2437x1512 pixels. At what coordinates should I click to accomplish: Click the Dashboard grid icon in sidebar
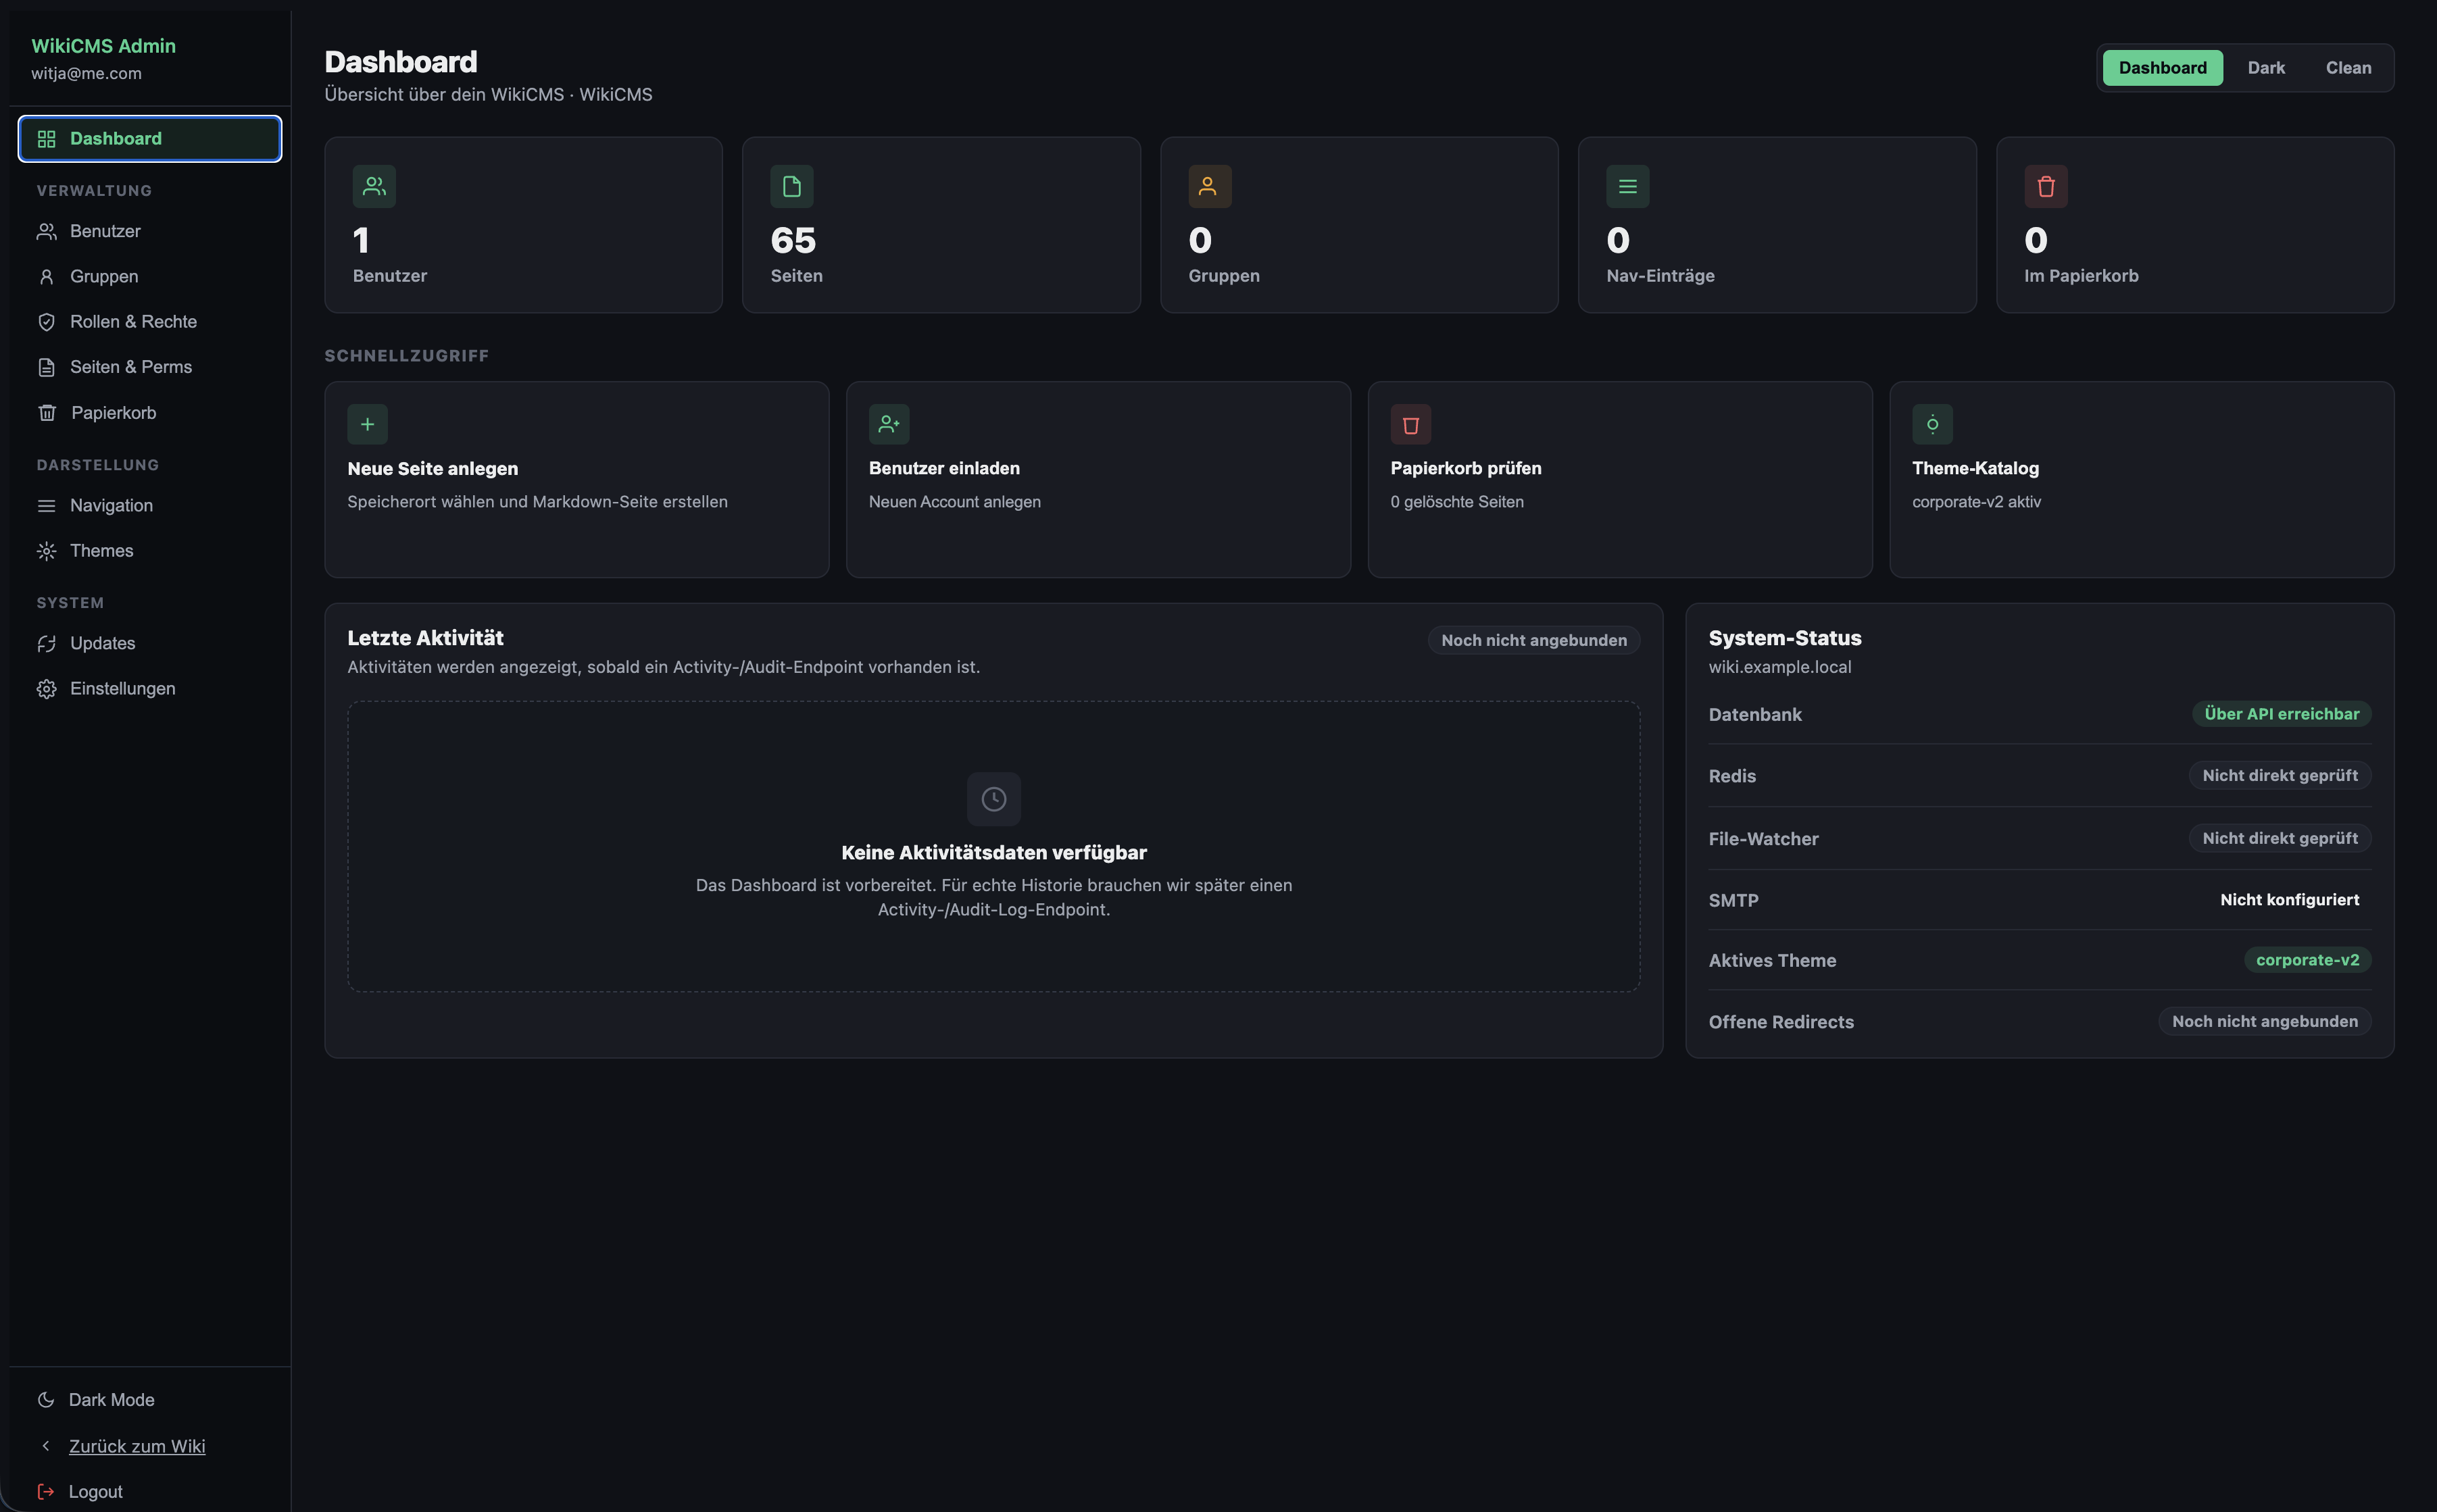[46, 139]
